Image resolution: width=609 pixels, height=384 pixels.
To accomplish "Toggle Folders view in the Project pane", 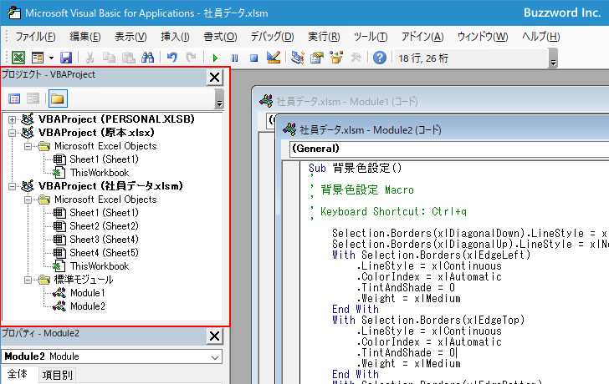I will 58,99.
